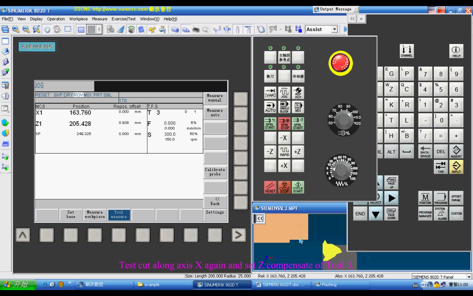Image resolution: width=473 pixels, height=296 pixels.
Task: Open the Workpiece menu
Action: pyautogui.click(x=79, y=19)
